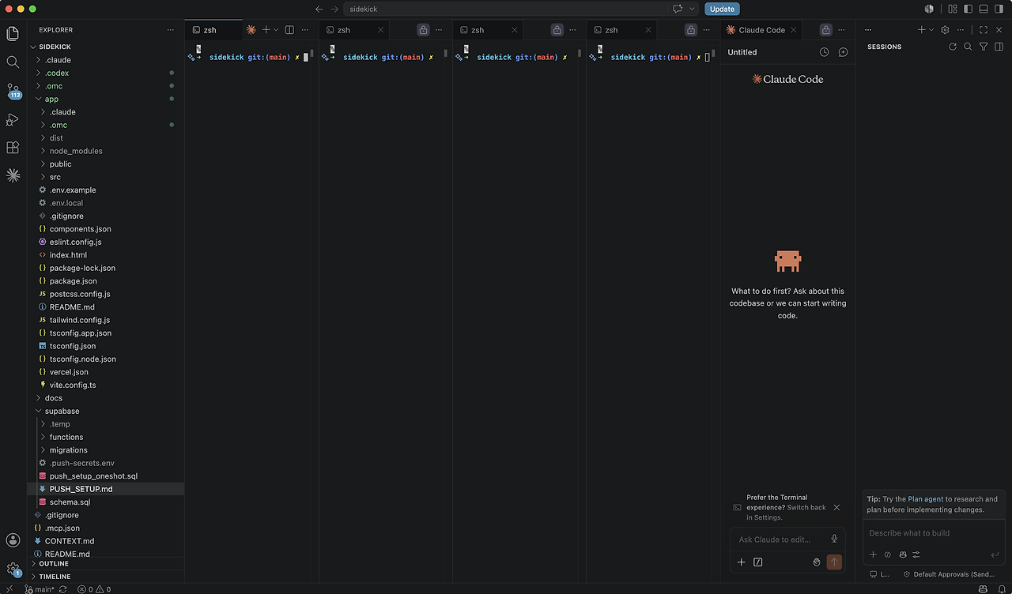Start a new Claude Code conversation icon

[x=843, y=52]
